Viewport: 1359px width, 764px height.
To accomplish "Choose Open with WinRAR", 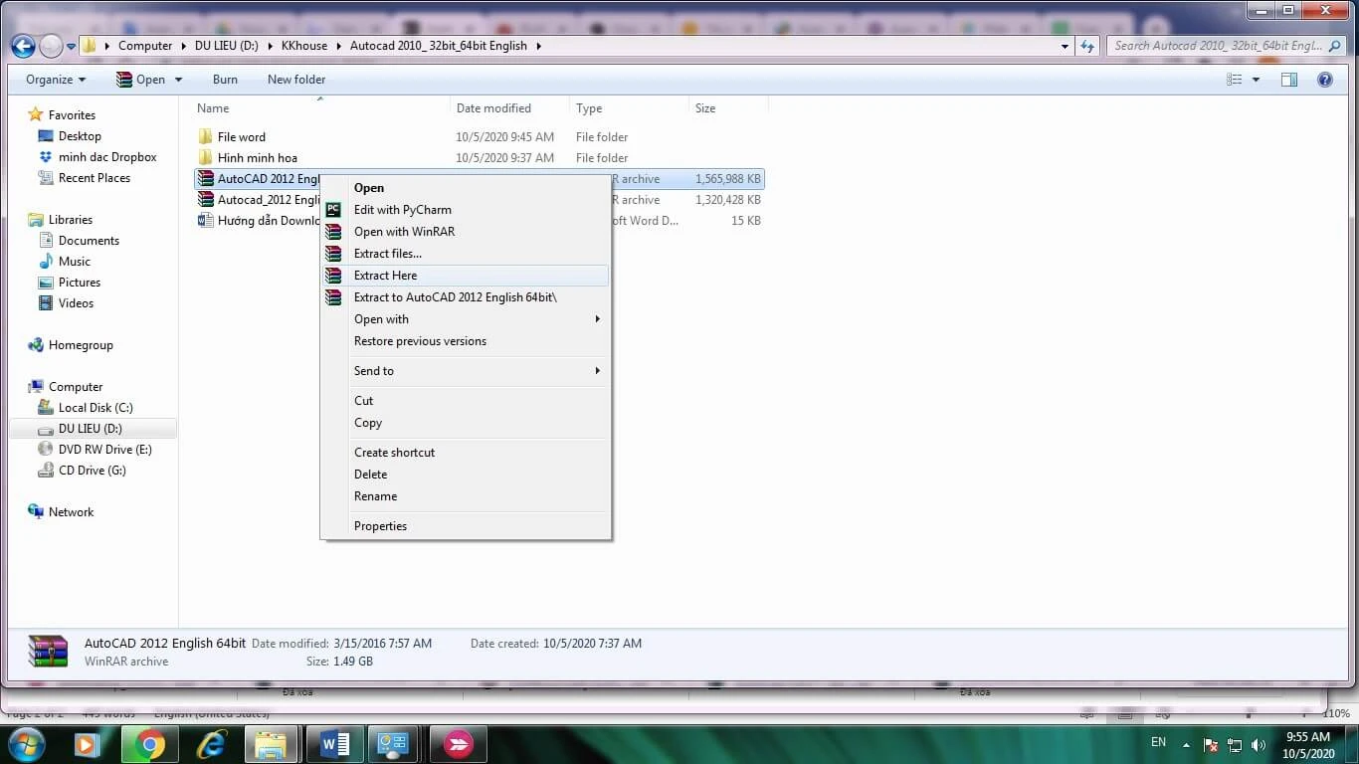I will (466, 232).
